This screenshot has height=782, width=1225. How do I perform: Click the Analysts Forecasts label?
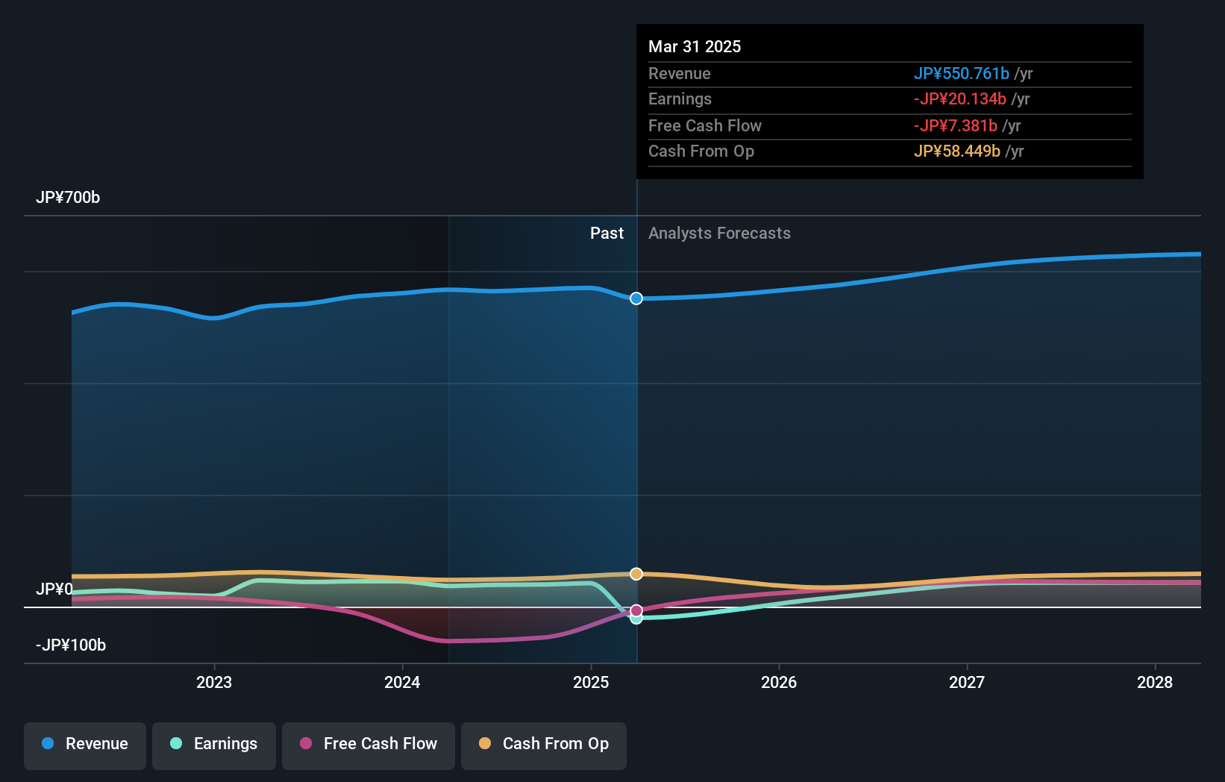(x=719, y=234)
